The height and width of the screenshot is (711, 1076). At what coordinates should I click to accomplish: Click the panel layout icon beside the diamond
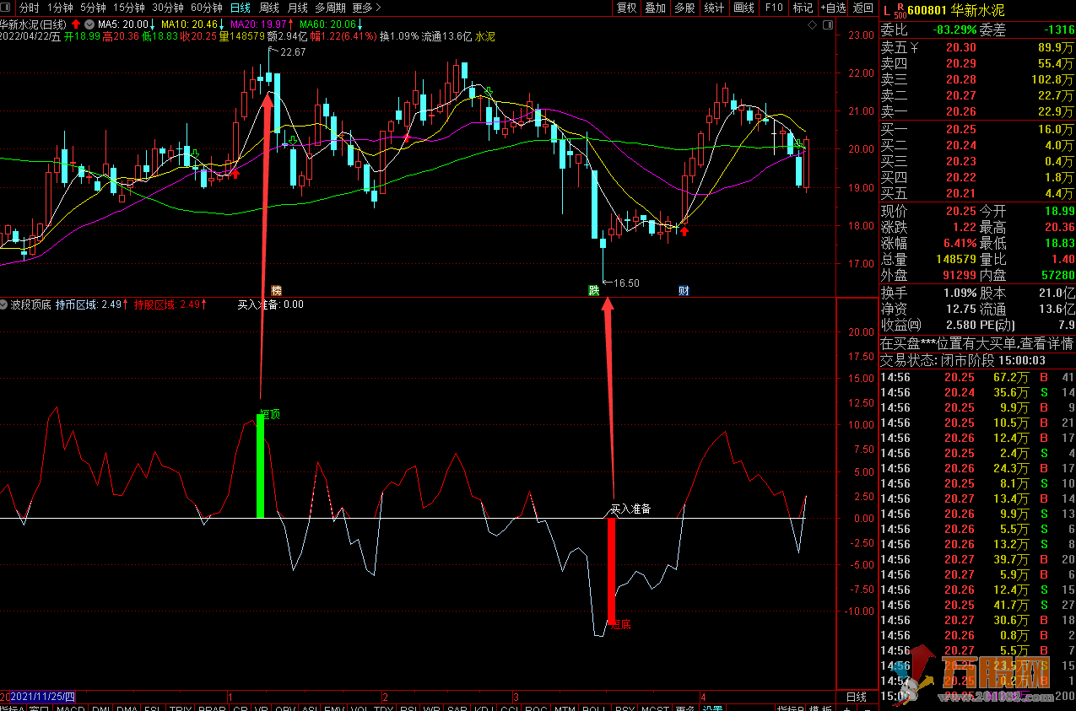point(826,25)
